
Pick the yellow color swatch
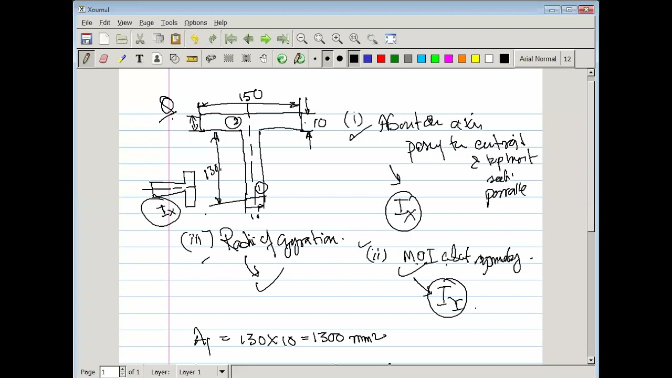(476, 59)
